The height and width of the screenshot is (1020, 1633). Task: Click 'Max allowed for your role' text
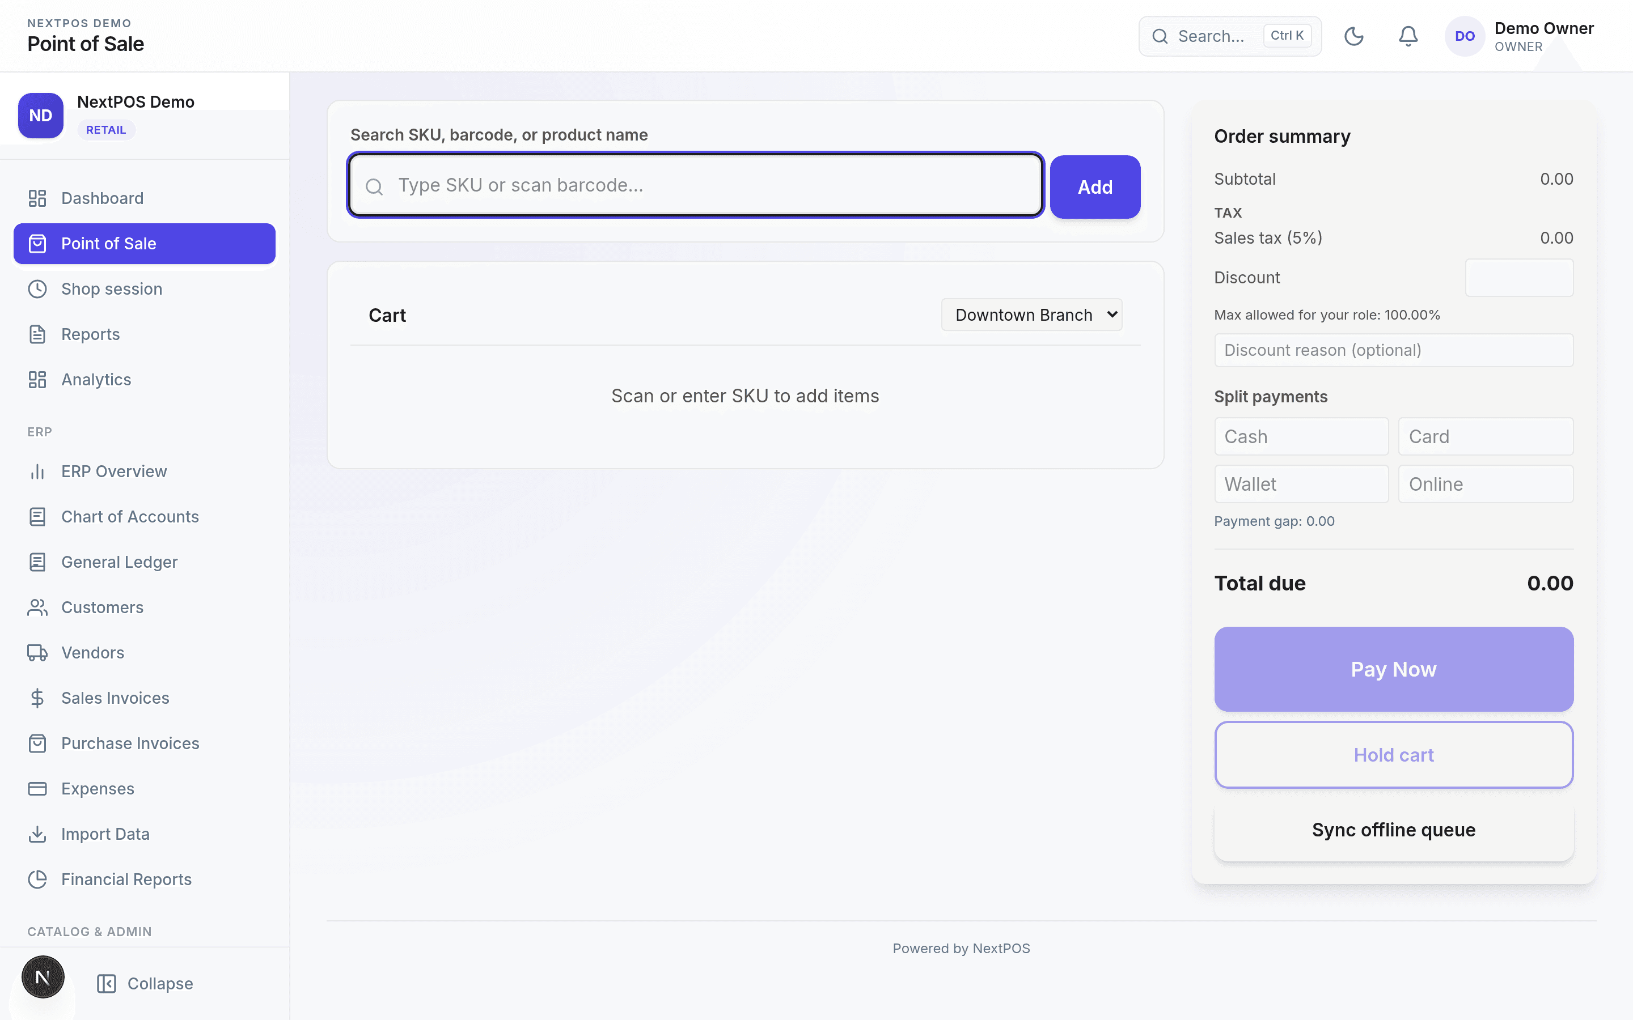(x=1327, y=315)
